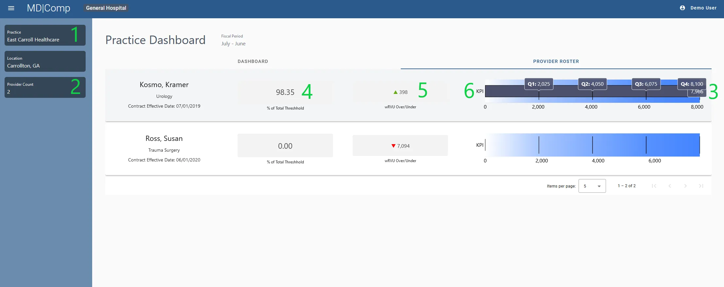Click the Q1: 2,025 KPI marker
724x287 pixels.
539,84
